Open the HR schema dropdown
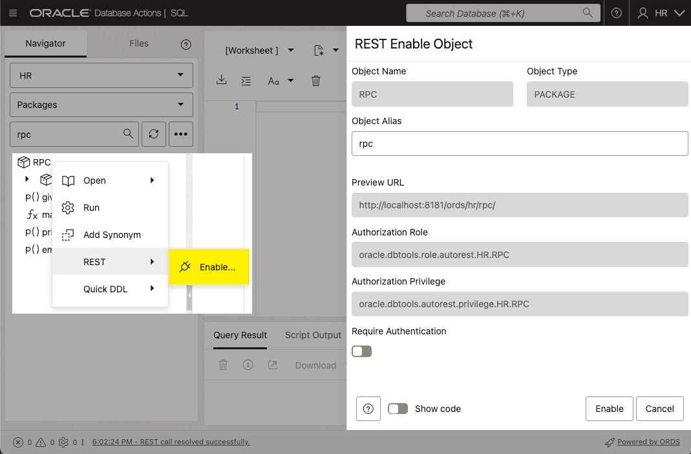 pyautogui.click(x=101, y=76)
